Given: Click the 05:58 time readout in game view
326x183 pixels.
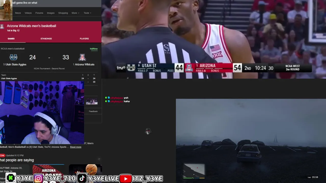Looking at the screenshot, I should point(315,177).
